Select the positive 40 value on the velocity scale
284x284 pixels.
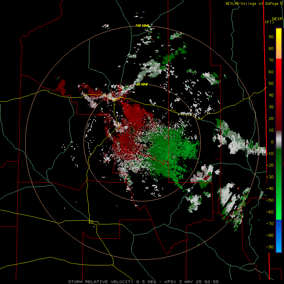point(271,95)
